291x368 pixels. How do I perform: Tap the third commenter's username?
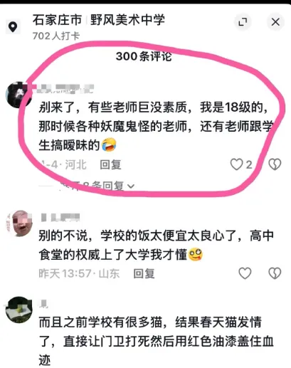43,303
